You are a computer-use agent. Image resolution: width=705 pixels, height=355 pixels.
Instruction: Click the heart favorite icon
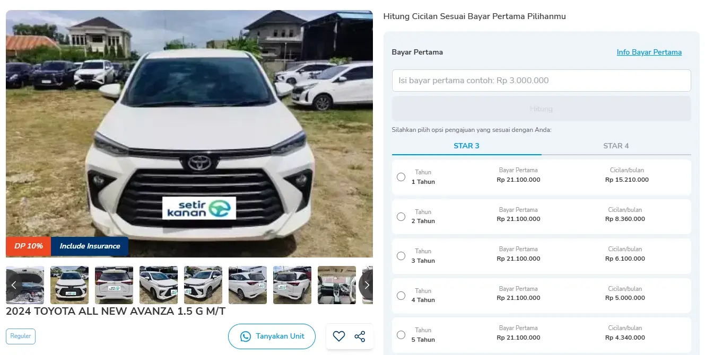338,336
